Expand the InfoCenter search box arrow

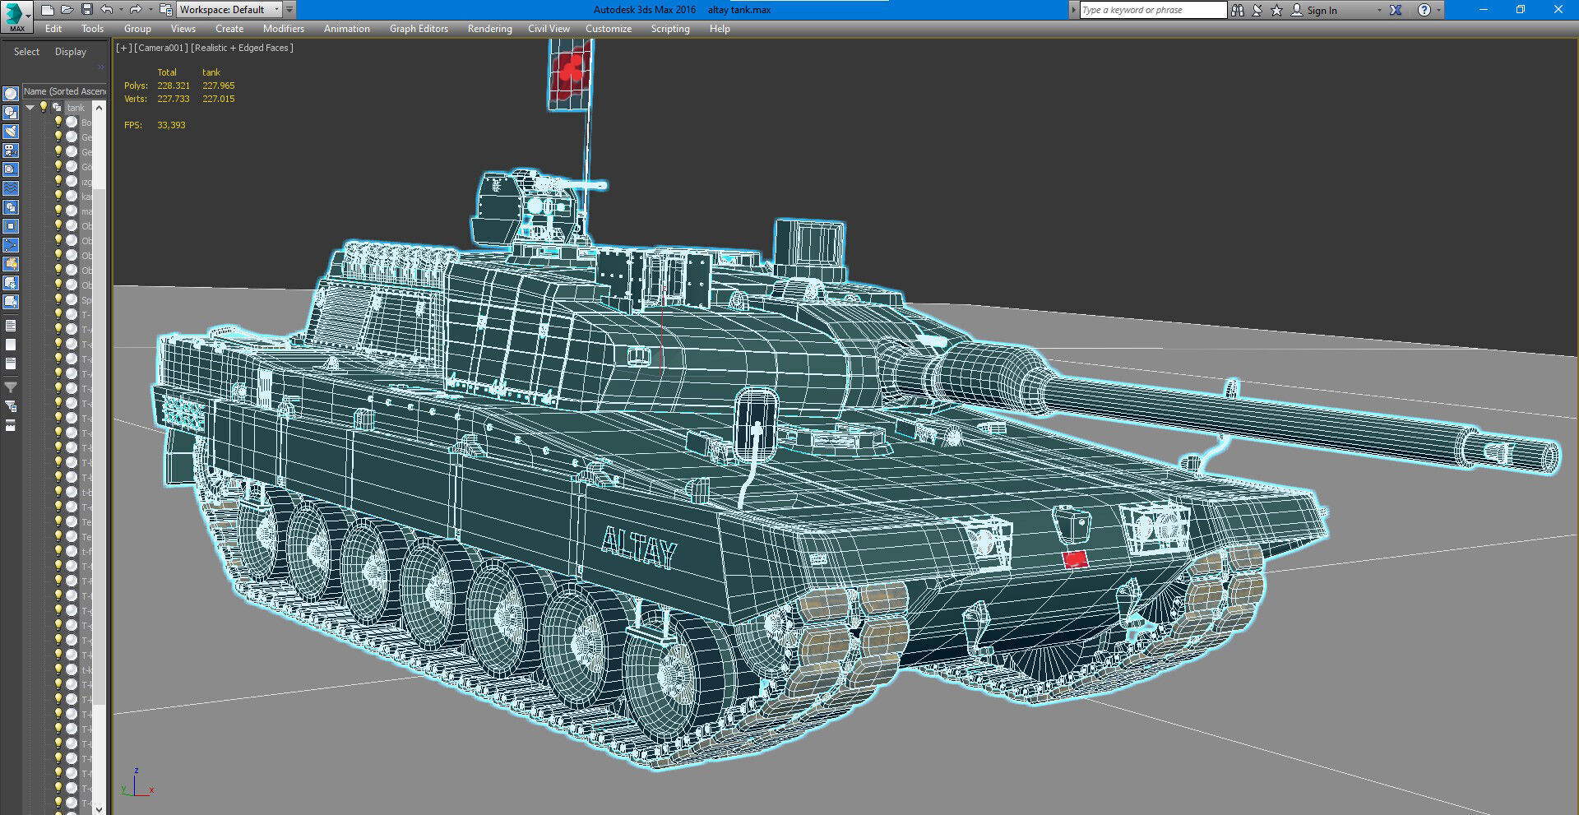pyautogui.click(x=1073, y=10)
